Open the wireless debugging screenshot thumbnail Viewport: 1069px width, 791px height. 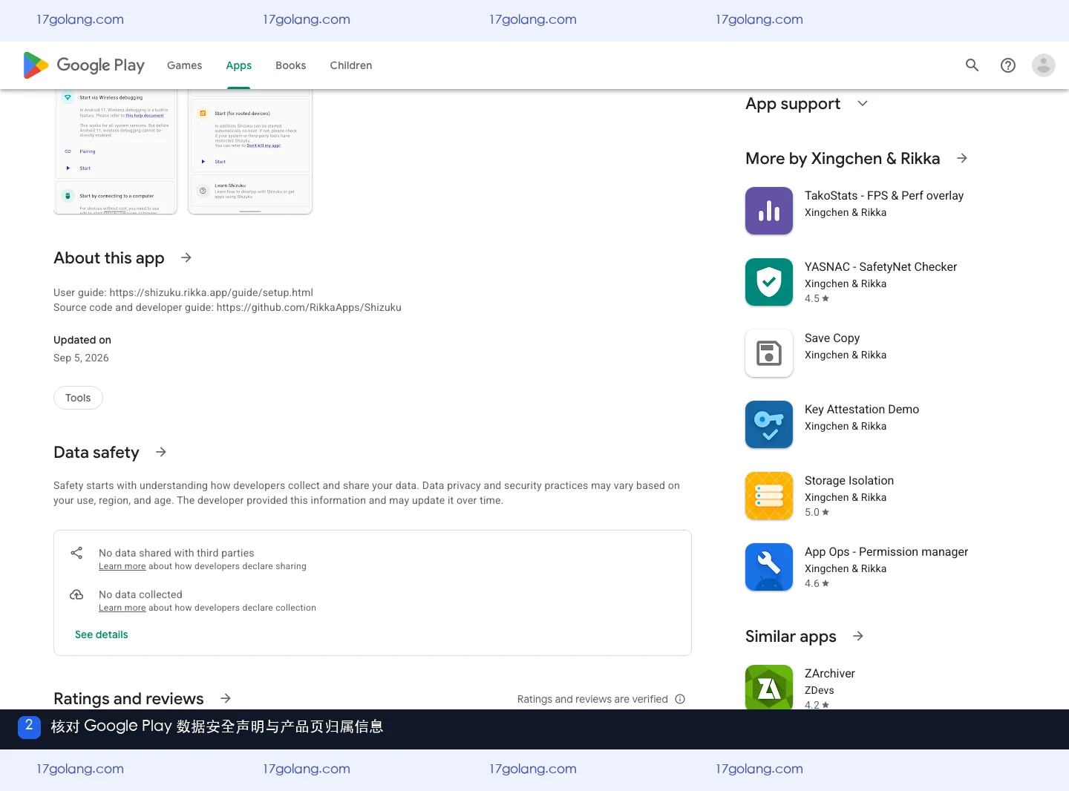[x=116, y=151]
